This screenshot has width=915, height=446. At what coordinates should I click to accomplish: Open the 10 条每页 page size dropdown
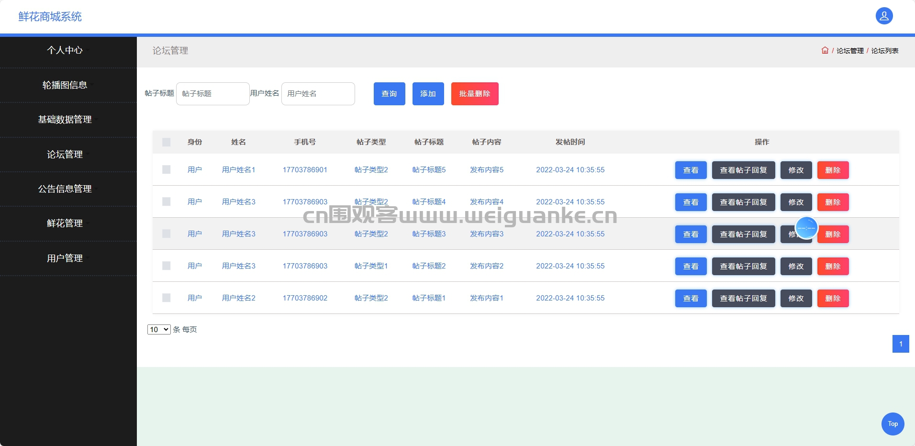pos(159,329)
